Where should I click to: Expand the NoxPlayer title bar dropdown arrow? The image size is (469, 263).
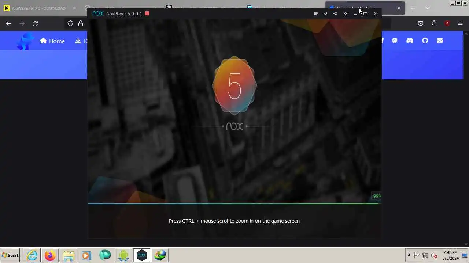tap(325, 14)
